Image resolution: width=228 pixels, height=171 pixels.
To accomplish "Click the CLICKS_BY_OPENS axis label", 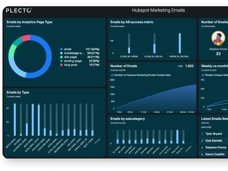I will pos(129,57).
